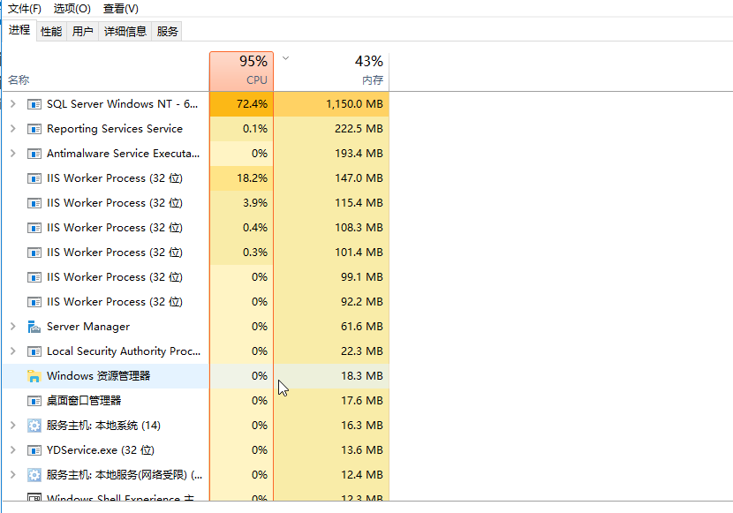The width and height of the screenshot is (733, 513).
Task: Click the 193.4 MB memory value
Action: click(x=359, y=154)
